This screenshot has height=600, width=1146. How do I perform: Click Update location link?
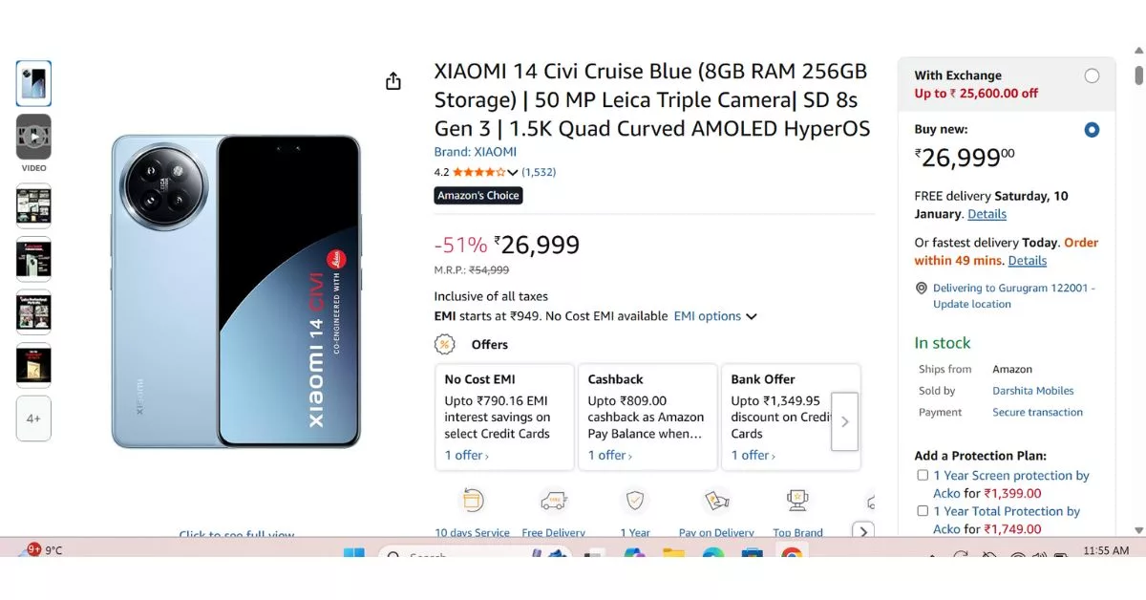(x=971, y=304)
